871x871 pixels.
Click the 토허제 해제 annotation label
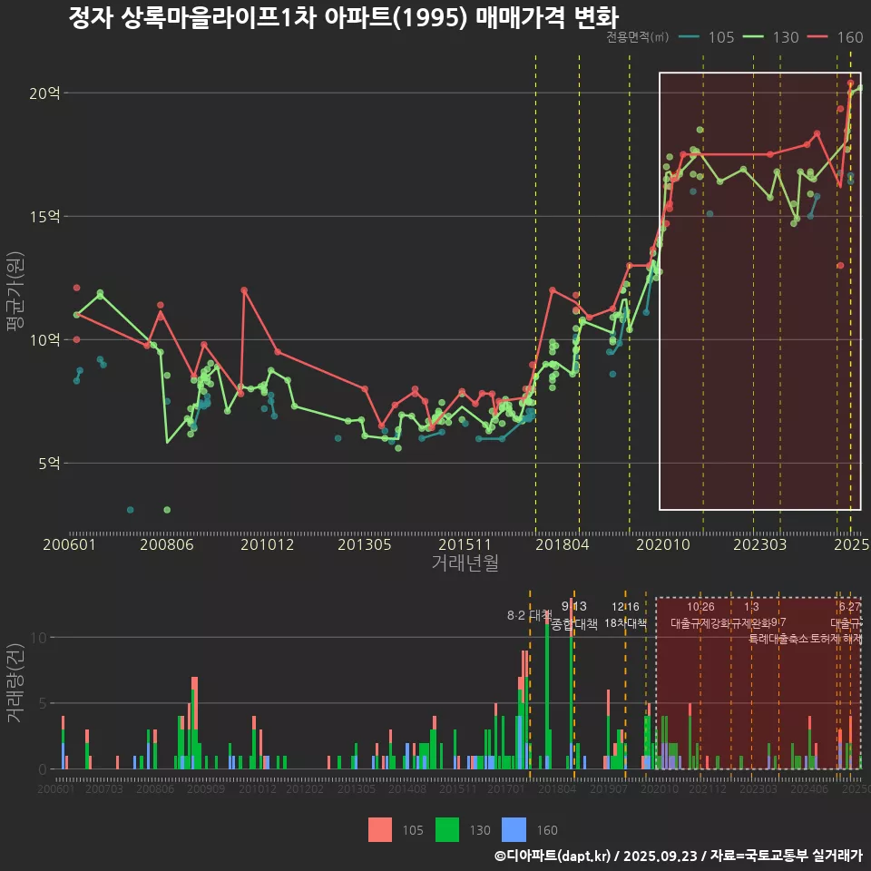pos(836,639)
